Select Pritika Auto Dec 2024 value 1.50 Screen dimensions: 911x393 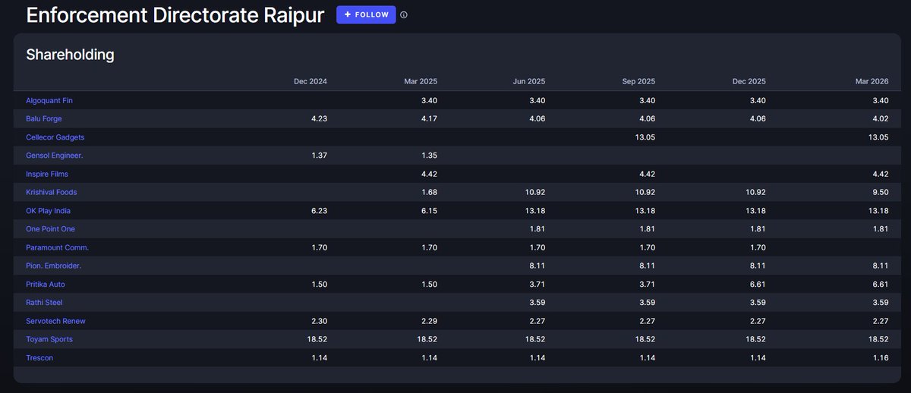pyautogui.click(x=319, y=284)
